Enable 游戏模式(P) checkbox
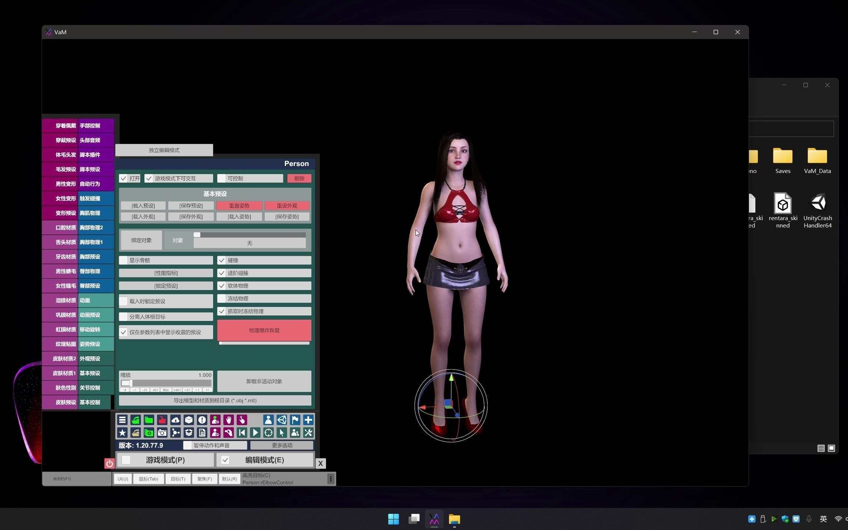848x530 pixels. (126, 460)
